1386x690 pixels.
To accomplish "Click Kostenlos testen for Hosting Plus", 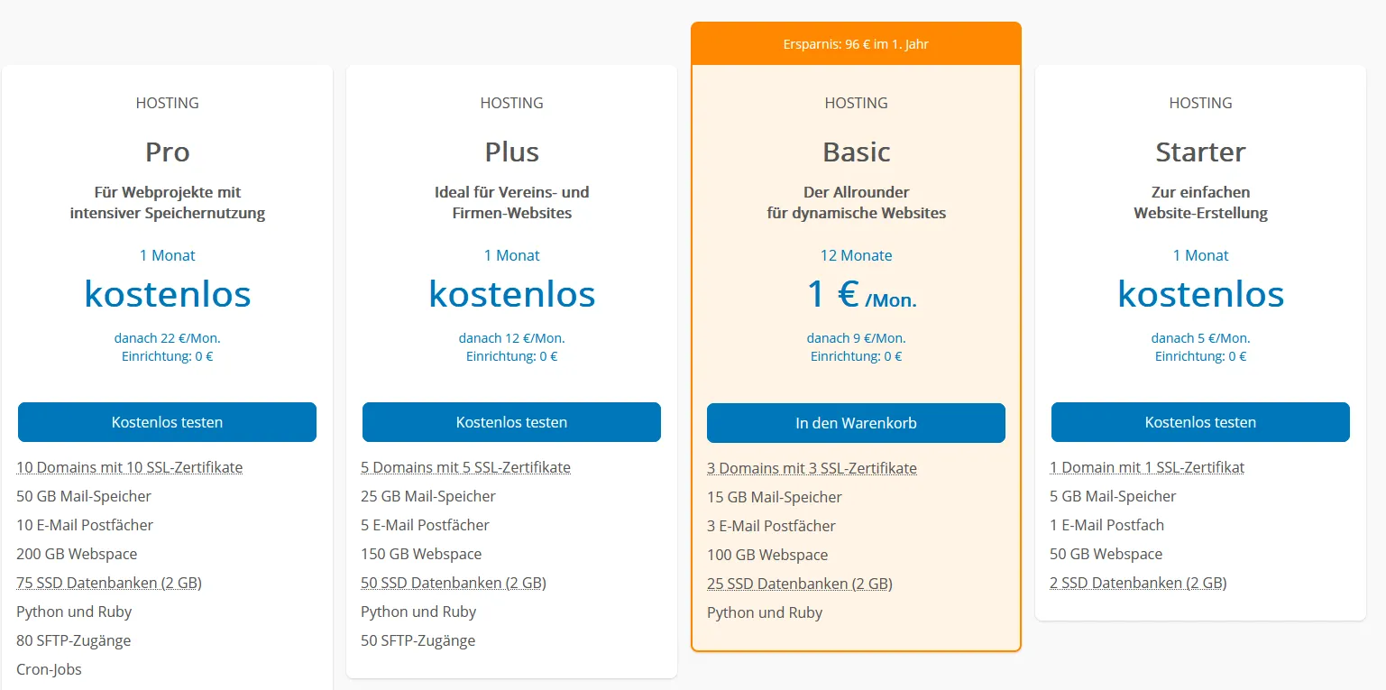I will [x=511, y=422].
